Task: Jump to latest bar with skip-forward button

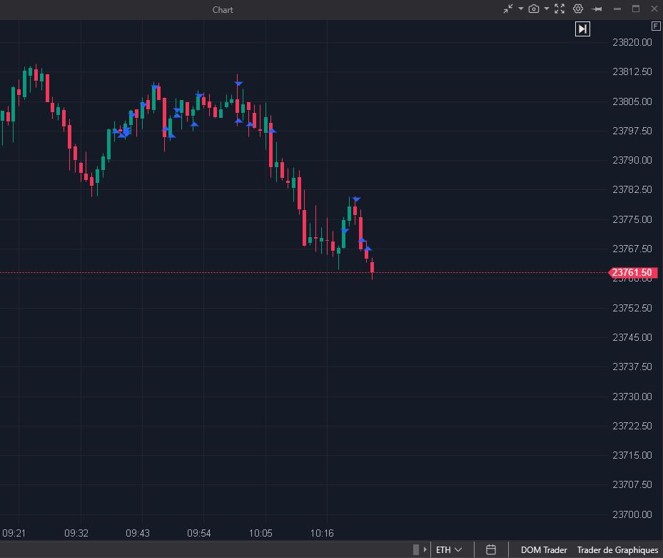Action: pyautogui.click(x=582, y=29)
